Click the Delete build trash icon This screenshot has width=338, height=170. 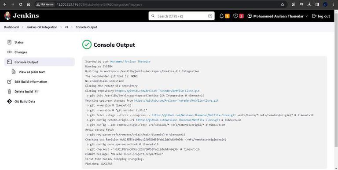[9, 92]
